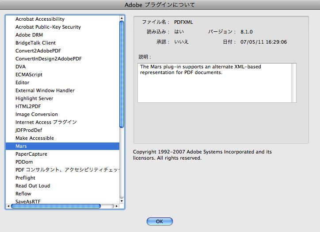Select the Preflight plug-in
The image size is (320, 232).
(x=25, y=178)
